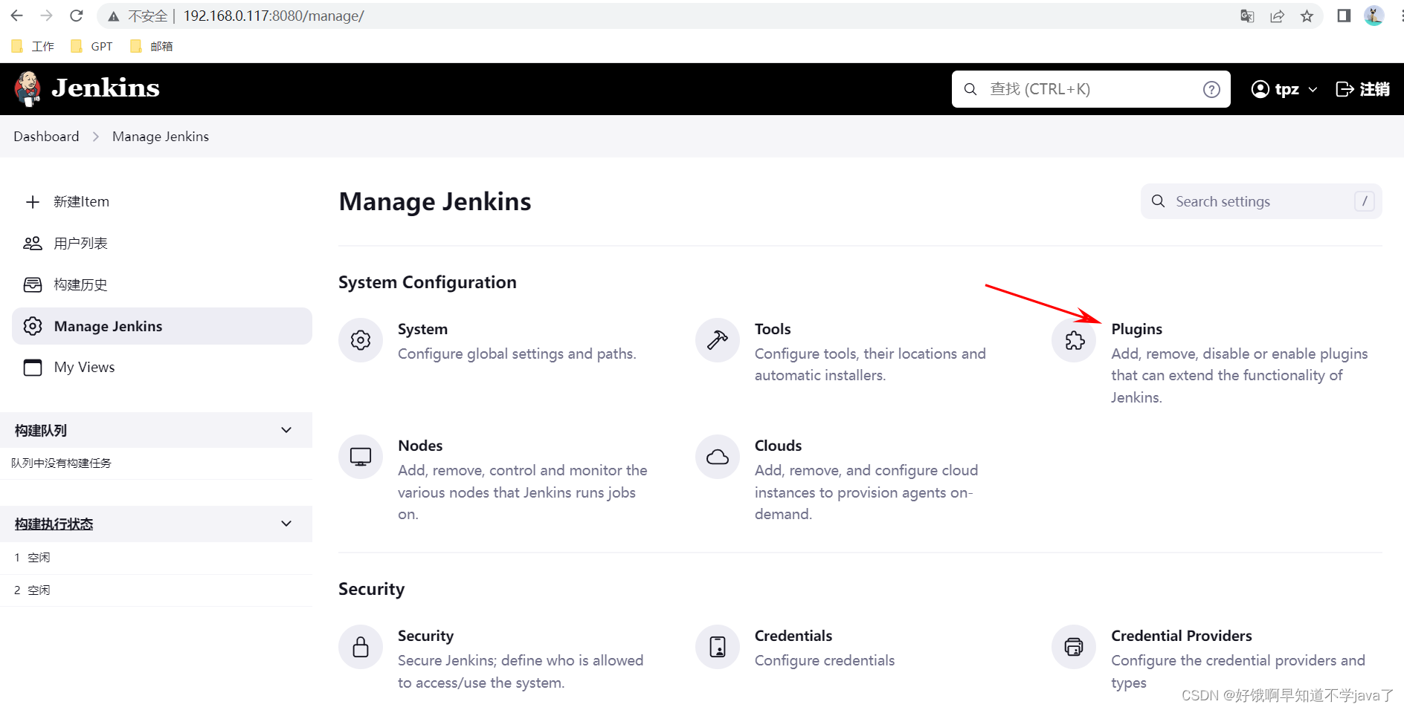1404x710 pixels.
Task: Click the share page icon in address bar
Action: (1277, 16)
